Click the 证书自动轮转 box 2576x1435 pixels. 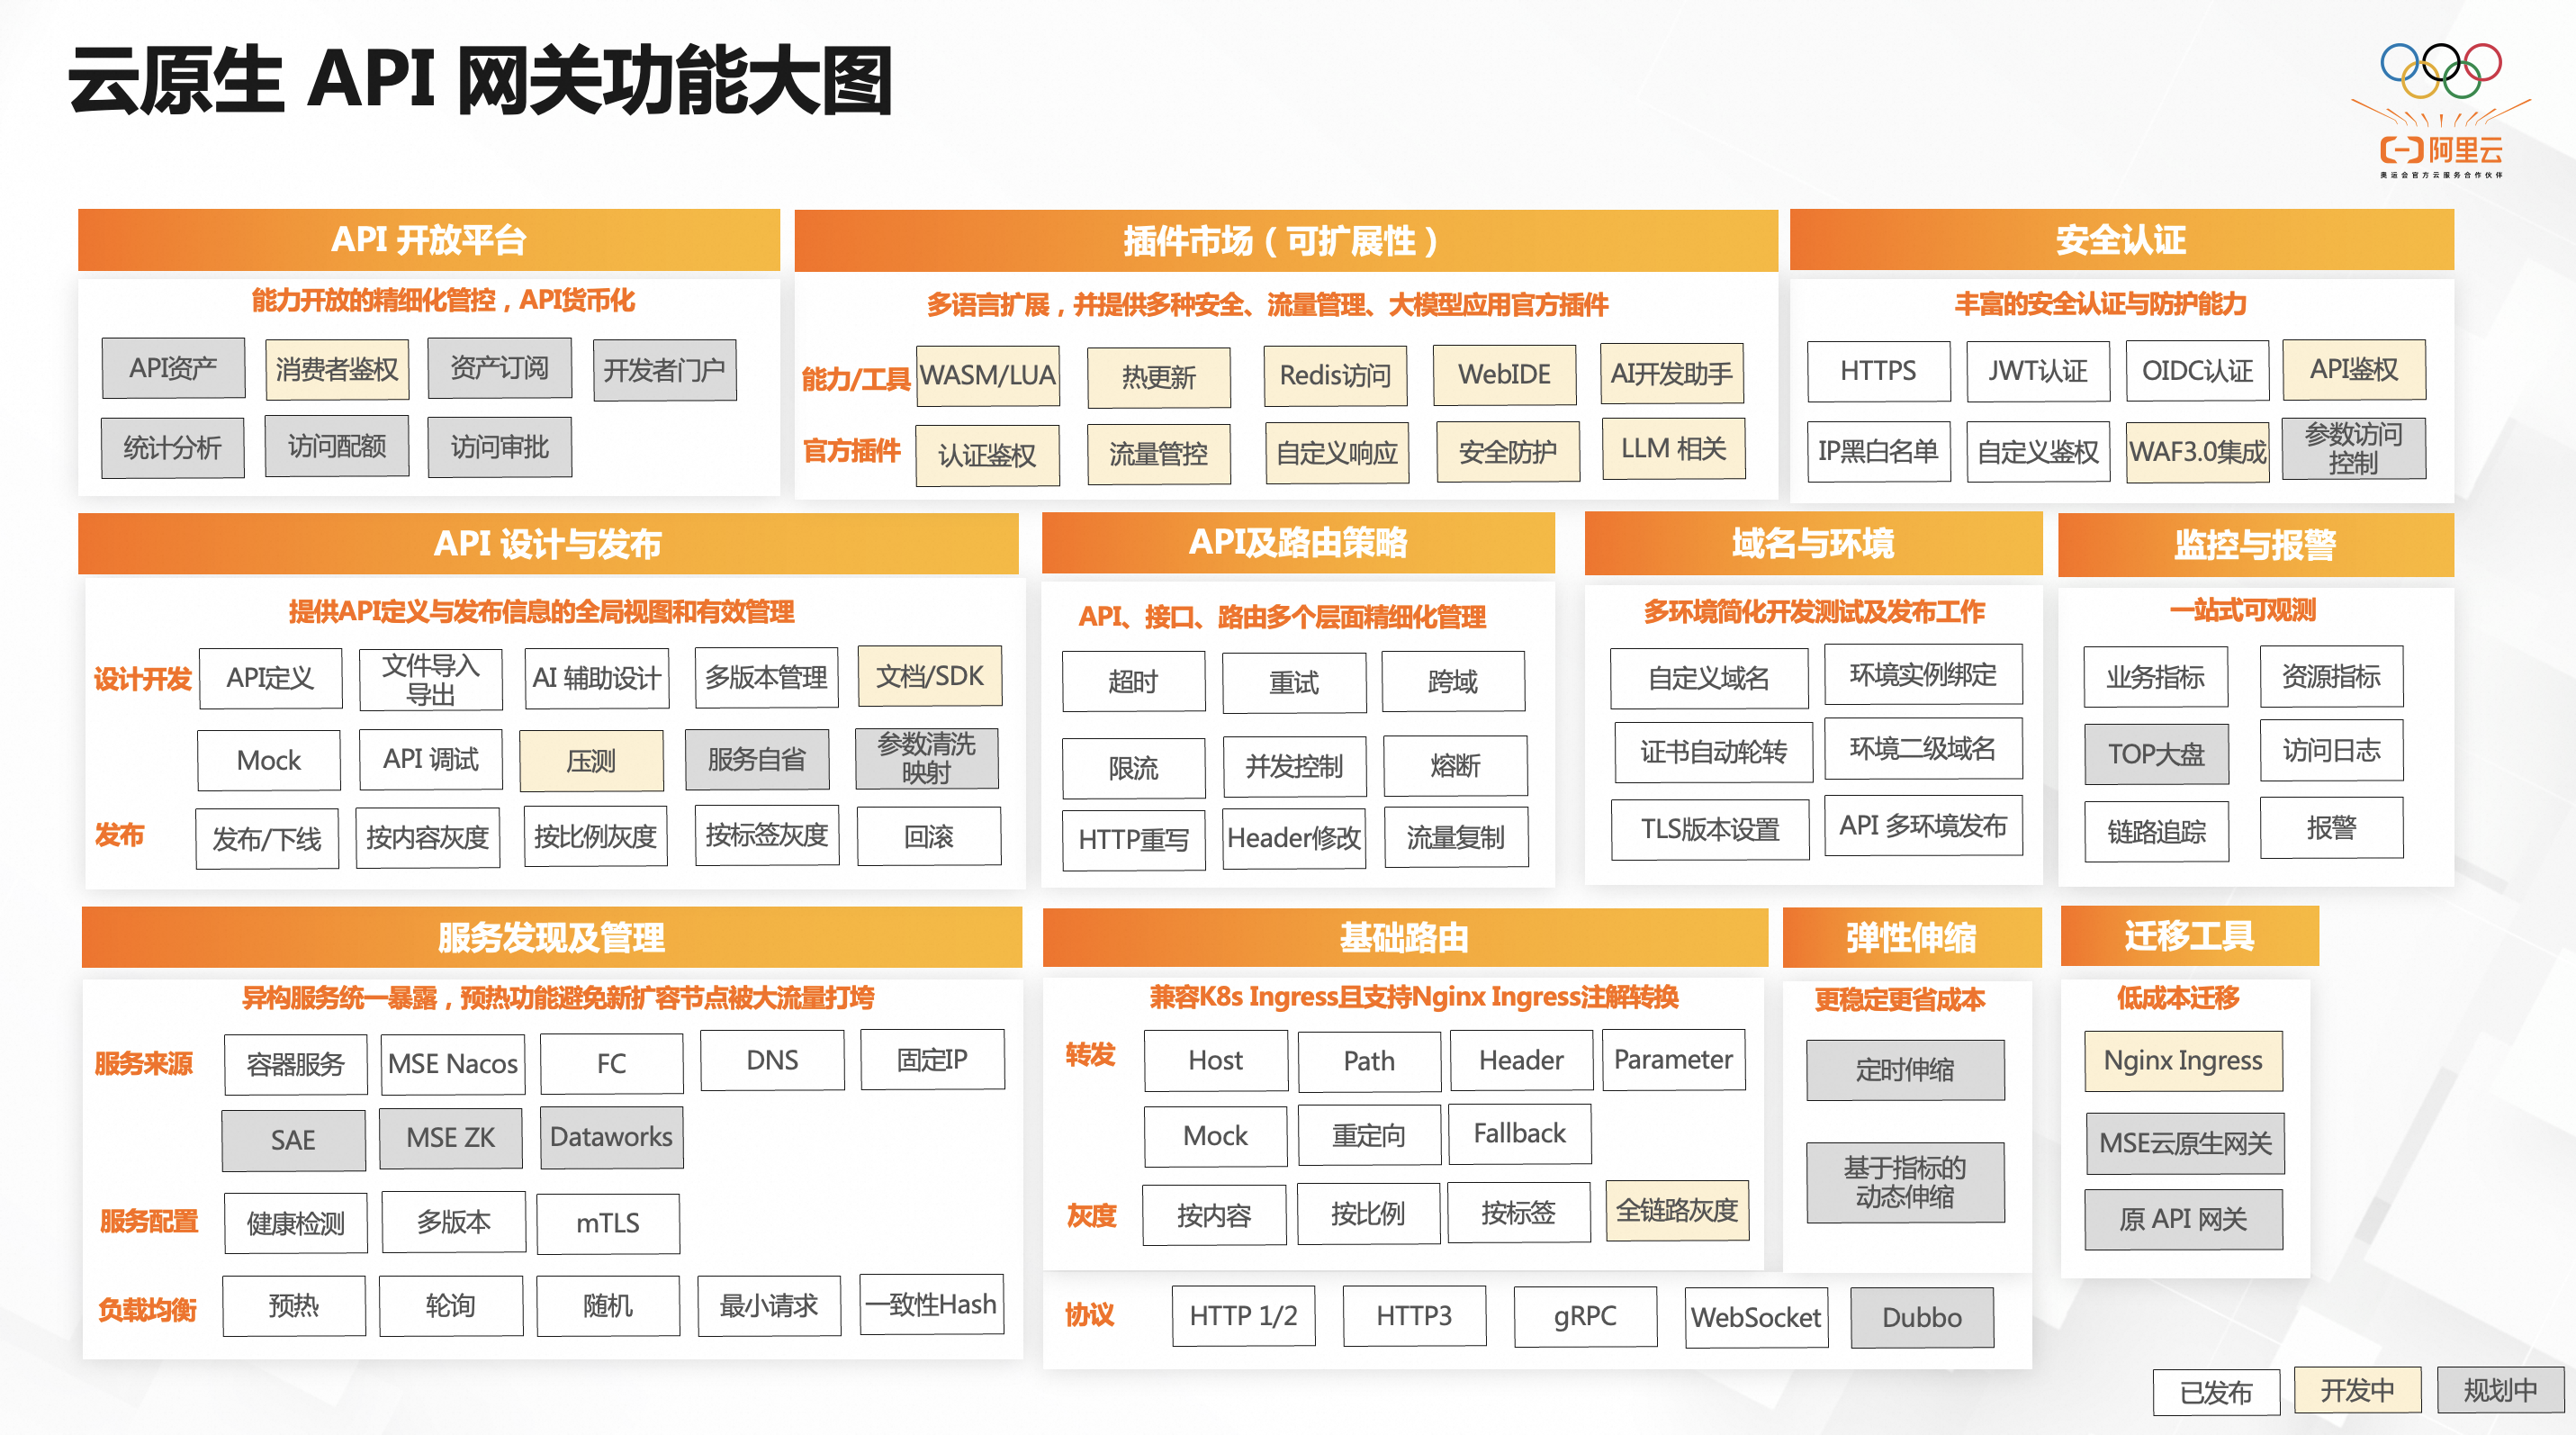click(1713, 752)
